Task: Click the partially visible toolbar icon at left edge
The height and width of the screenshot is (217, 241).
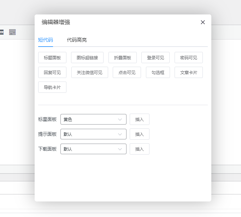Action: [x=2, y=32]
